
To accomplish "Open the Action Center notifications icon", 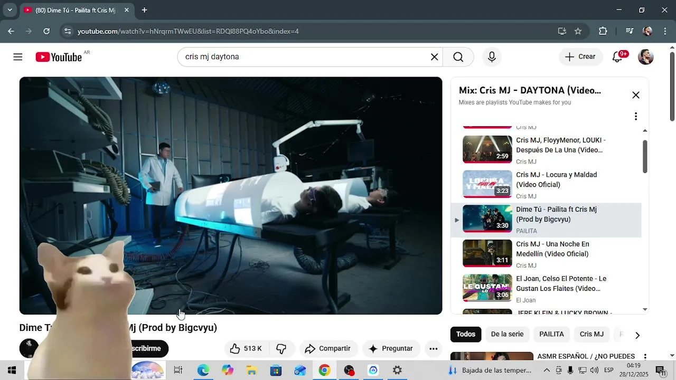I will [x=661, y=370].
